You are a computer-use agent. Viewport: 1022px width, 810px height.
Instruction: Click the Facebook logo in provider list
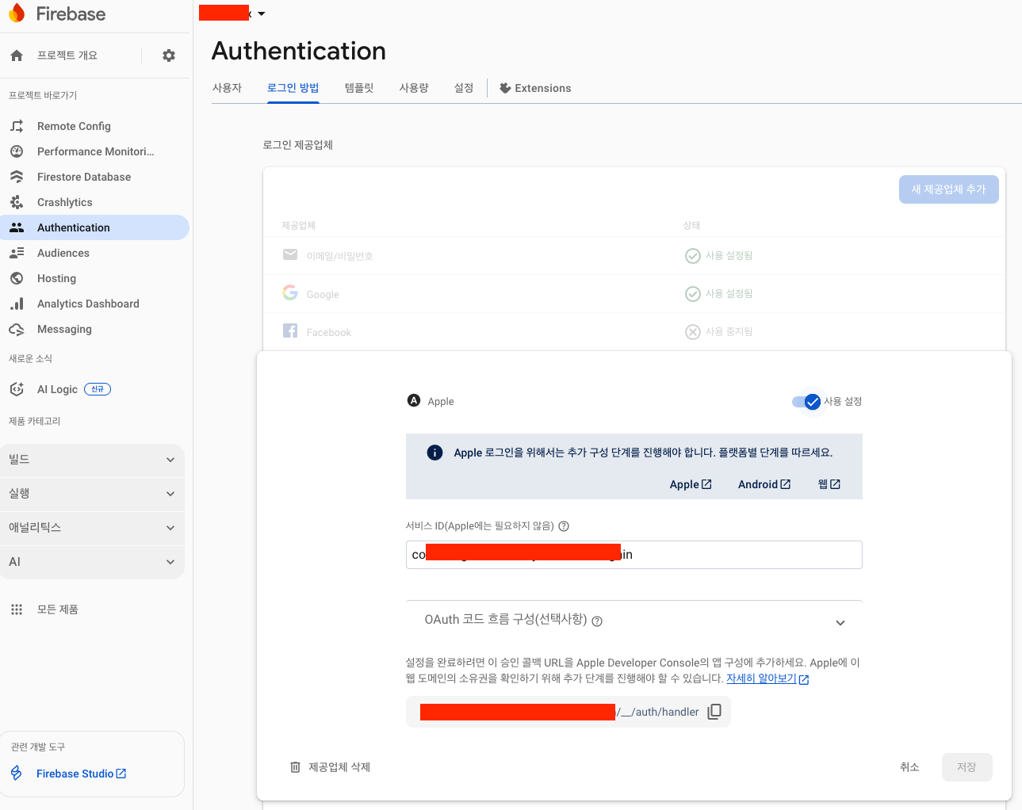290,330
